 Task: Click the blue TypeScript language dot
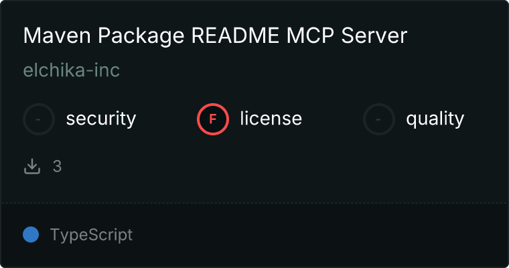31,234
